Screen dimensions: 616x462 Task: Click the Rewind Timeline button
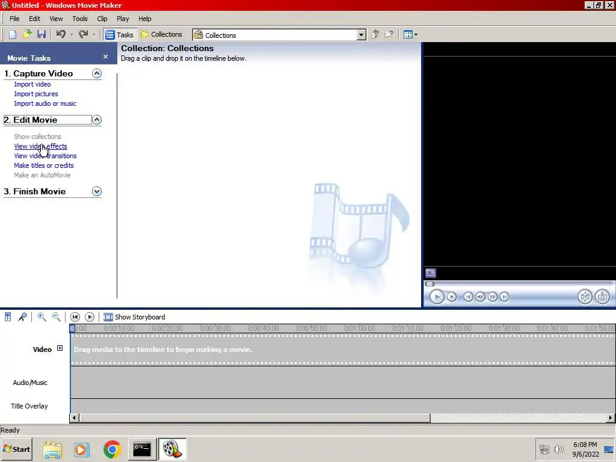coord(75,317)
